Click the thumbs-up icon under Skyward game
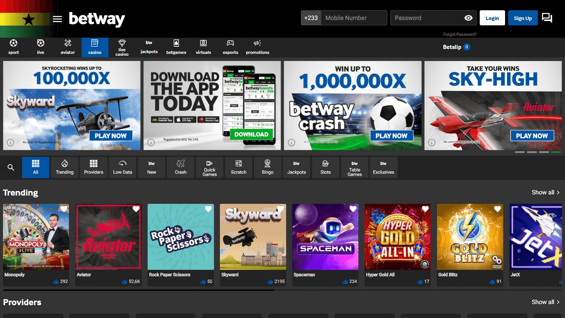This screenshot has height=318, width=565. (270, 281)
